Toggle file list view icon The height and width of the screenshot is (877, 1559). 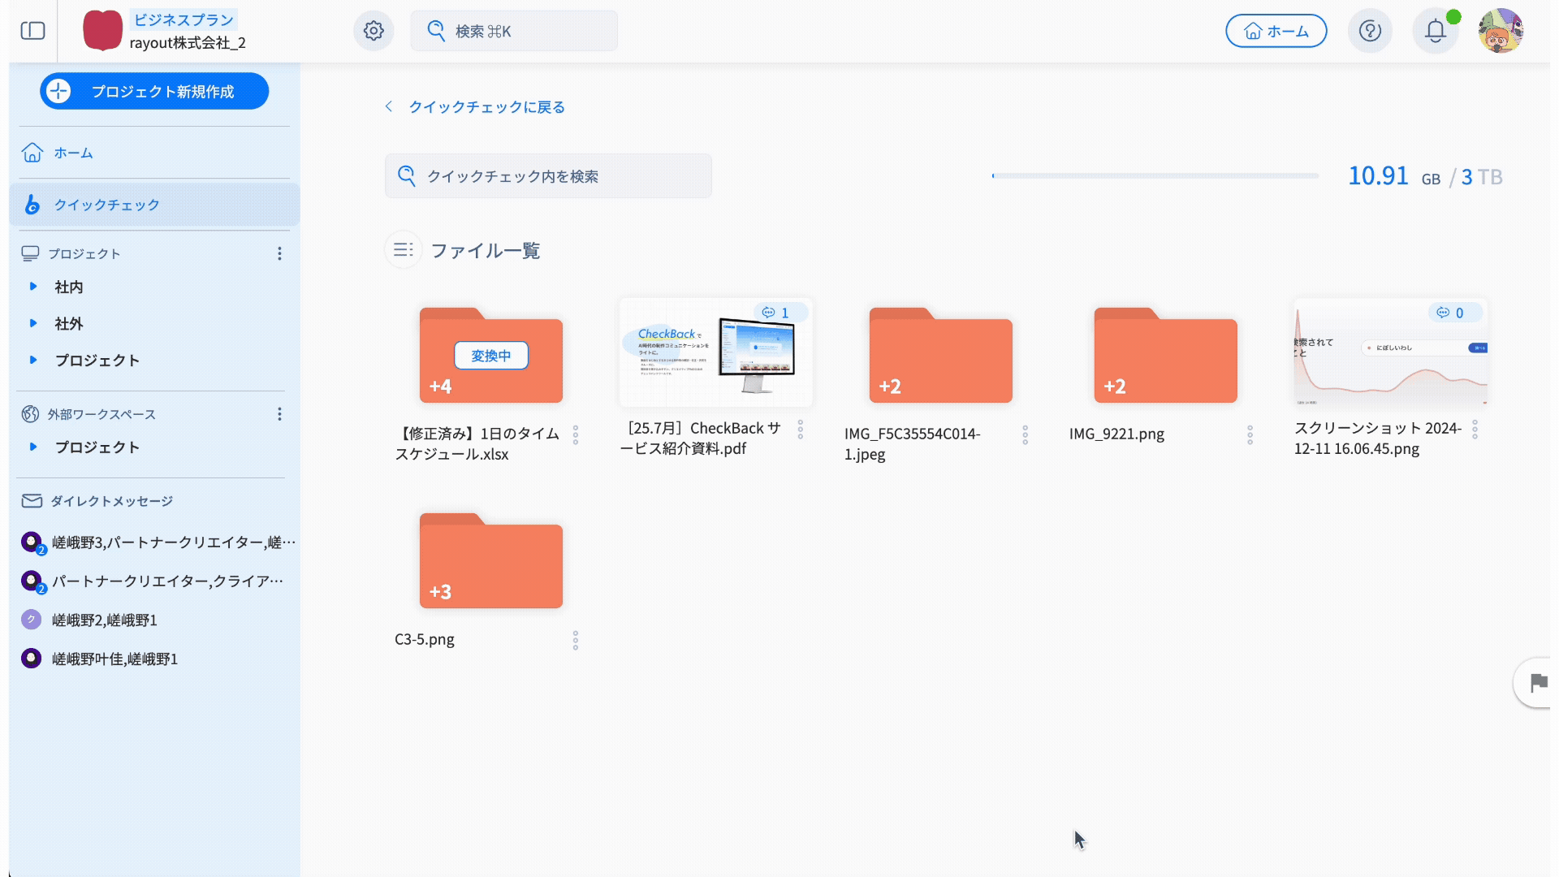pyautogui.click(x=404, y=250)
